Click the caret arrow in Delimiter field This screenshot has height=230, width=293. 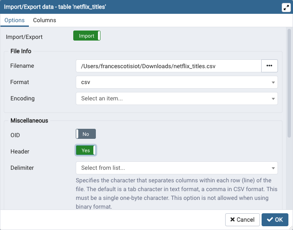click(x=273, y=168)
